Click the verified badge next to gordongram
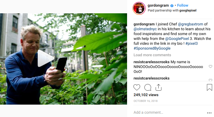Image resolution: width=214 pixels, height=117 pixels. [172, 5]
